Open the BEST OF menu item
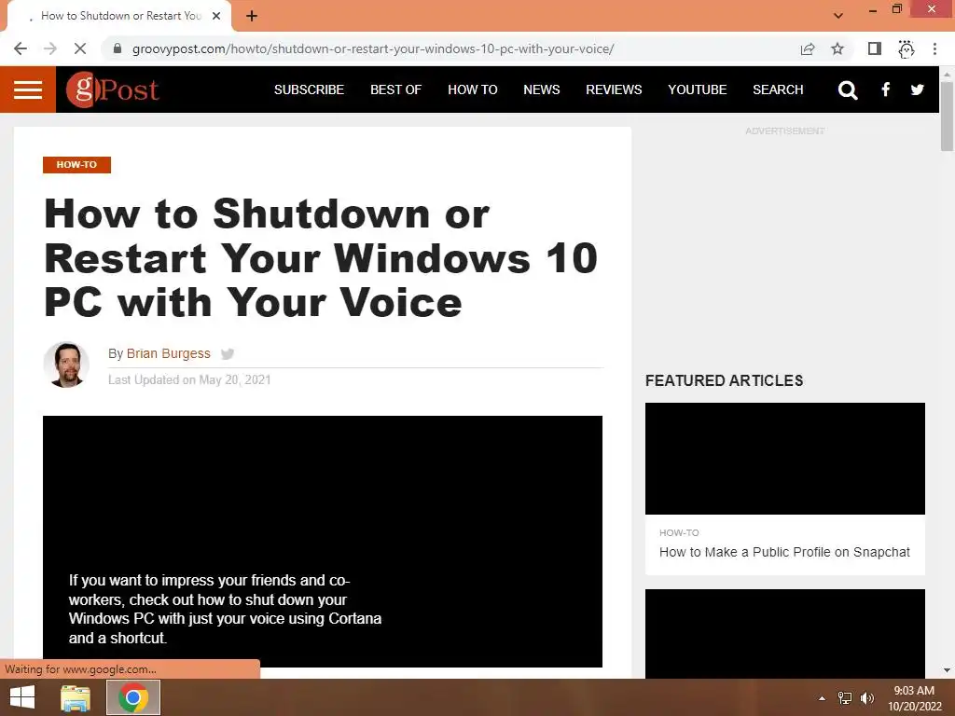Viewport: 955px width, 716px height. 395,89
